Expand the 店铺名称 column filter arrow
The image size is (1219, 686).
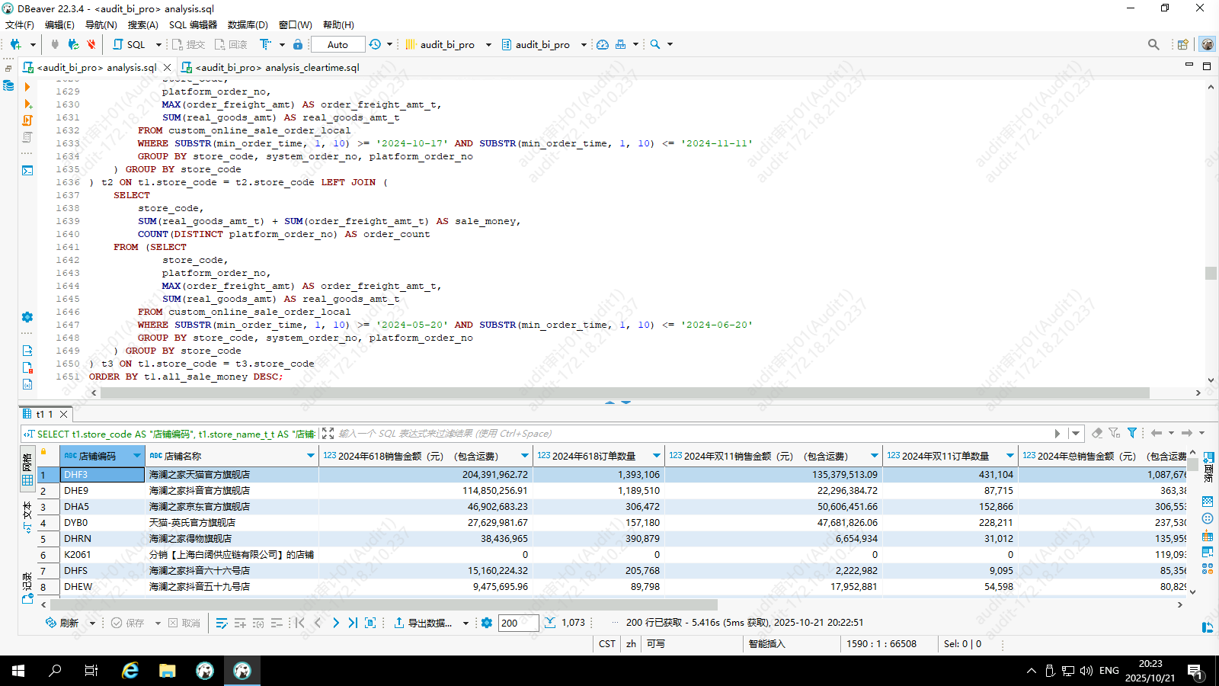pos(310,456)
